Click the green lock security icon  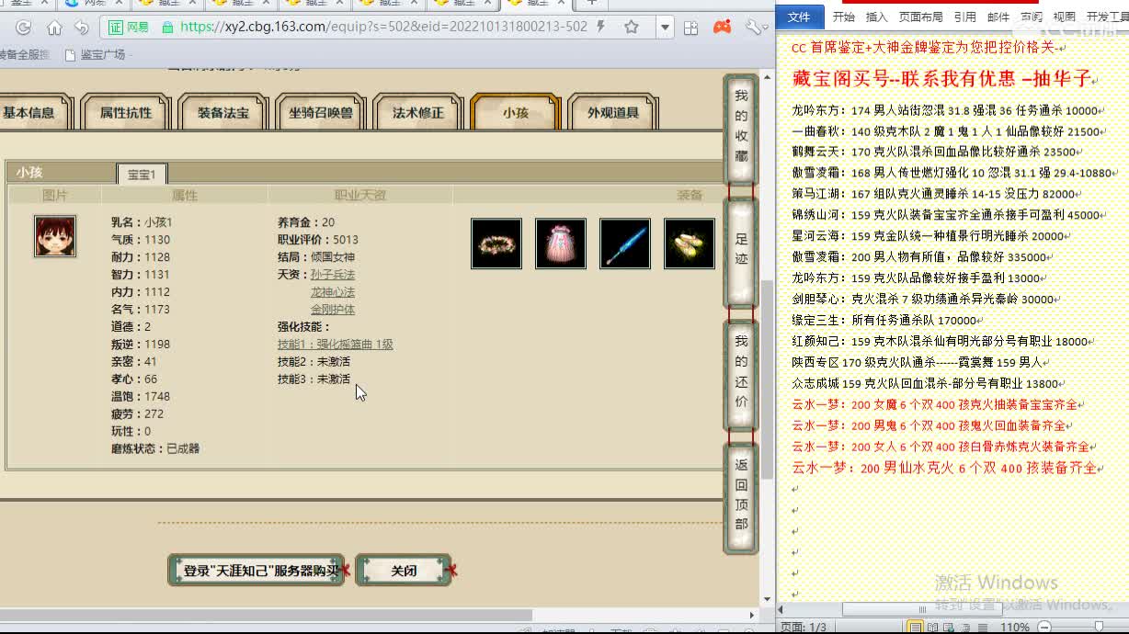tap(166, 28)
